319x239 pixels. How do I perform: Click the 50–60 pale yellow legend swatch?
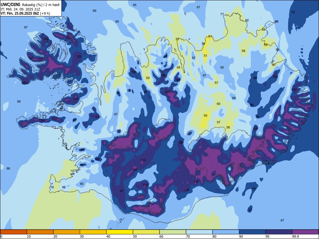pyautogui.click(x=146, y=232)
